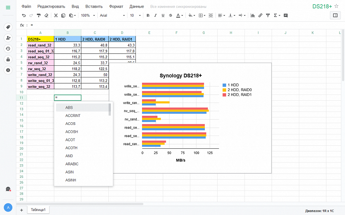Open the tag icon in sidebar
Image resolution: width=345 pixels, height=215 pixels.
point(8,27)
